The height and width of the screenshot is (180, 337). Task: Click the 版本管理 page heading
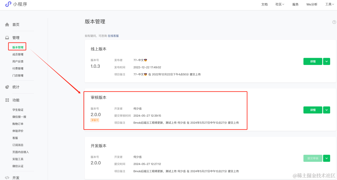tap(95, 22)
